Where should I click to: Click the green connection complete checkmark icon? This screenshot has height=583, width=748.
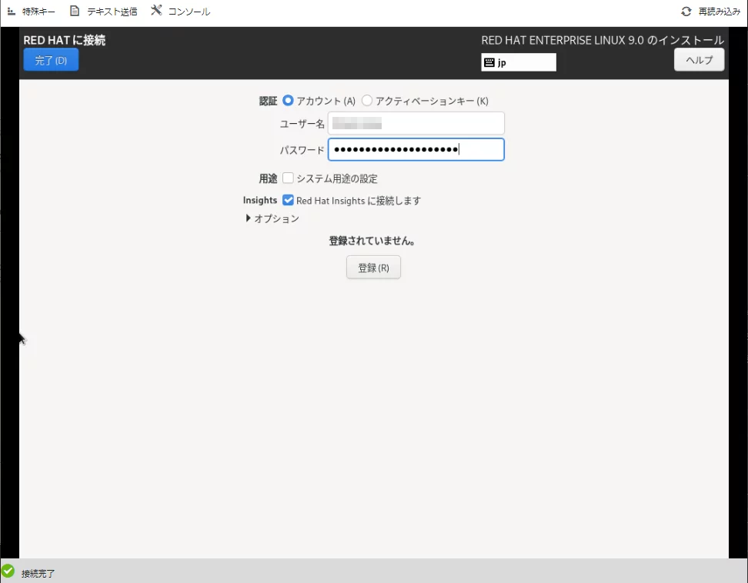[x=8, y=571]
